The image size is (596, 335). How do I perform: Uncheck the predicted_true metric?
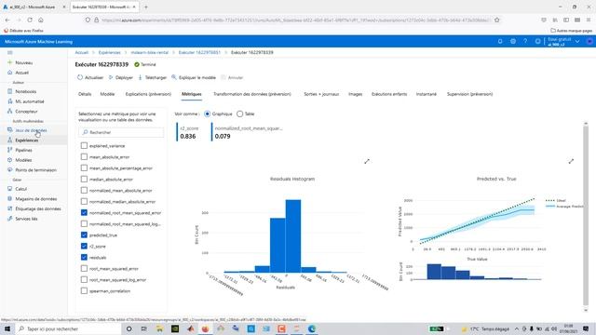point(84,235)
